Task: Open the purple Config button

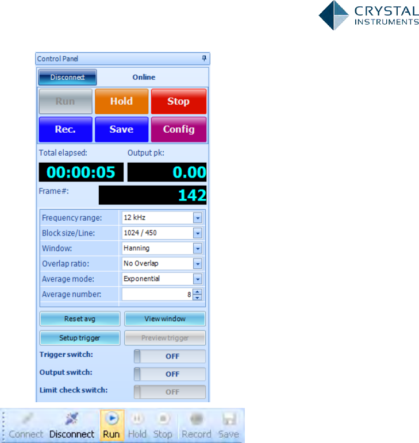Action: (x=179, y=129)
